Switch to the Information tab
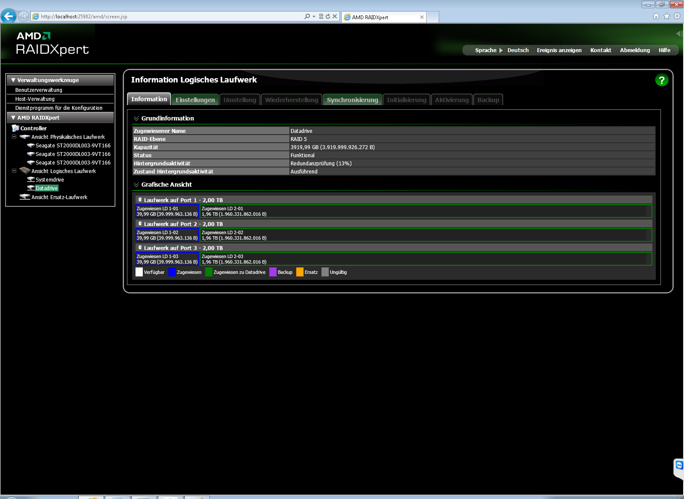Image resolution: width=684 pixels, height=499 pixels. (x=149, y=99)
